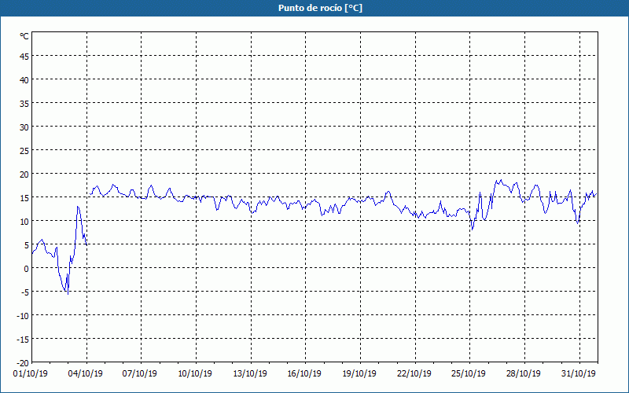Select date label 13/10/19
This screenshot has width=629, height=393.
250,374
